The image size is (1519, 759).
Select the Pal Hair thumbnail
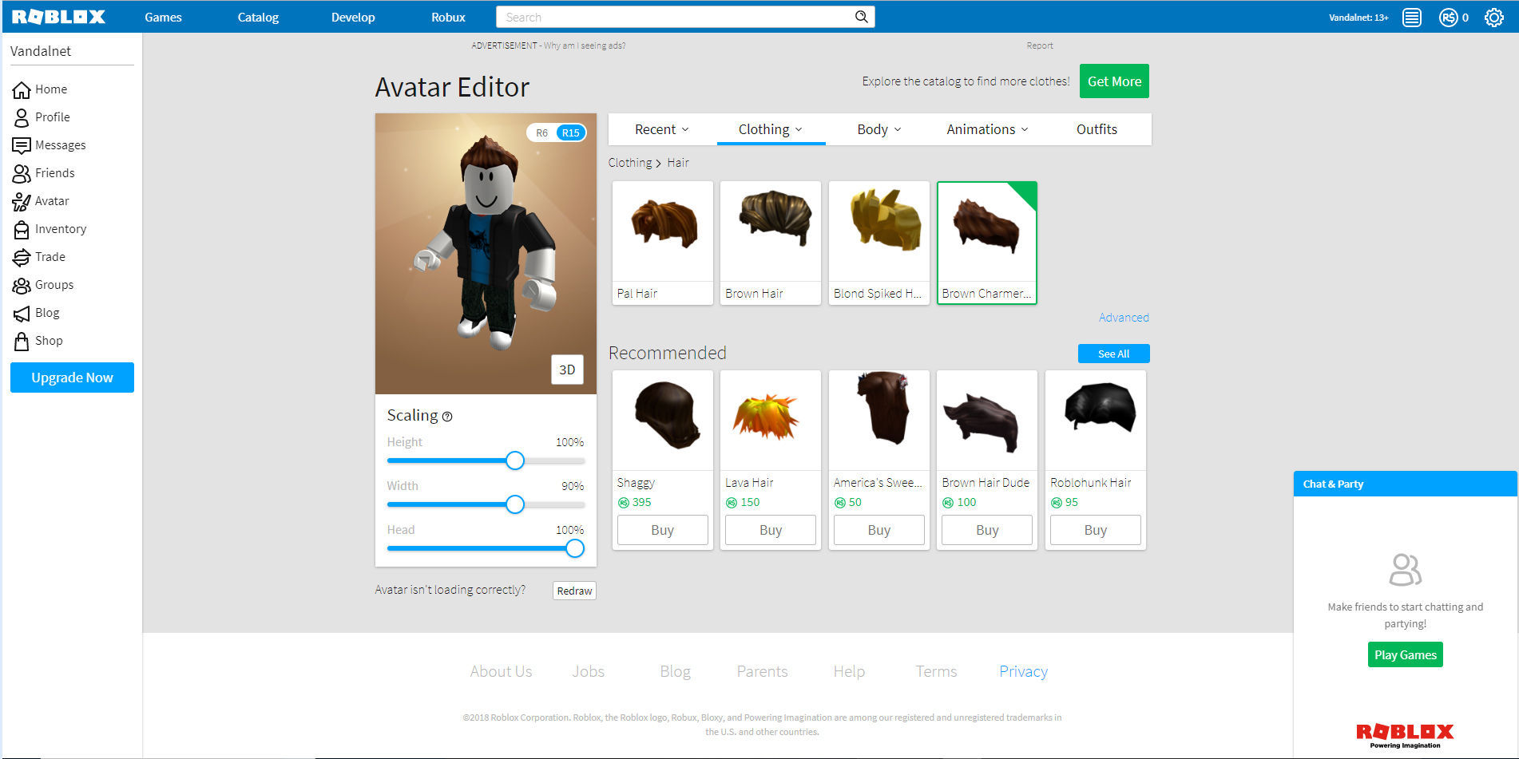pyautogui.click(x=662, y=232)
